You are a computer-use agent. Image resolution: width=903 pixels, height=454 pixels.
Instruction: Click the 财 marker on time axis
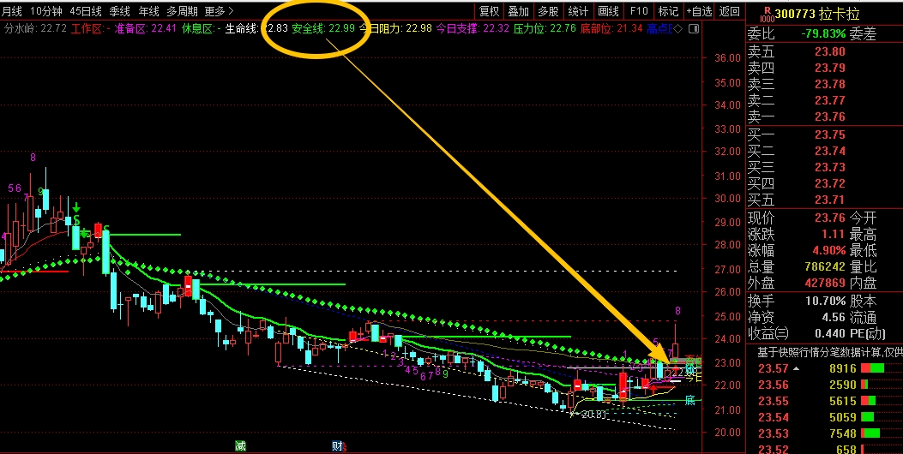pyautogui.click(x=338, y=445)
